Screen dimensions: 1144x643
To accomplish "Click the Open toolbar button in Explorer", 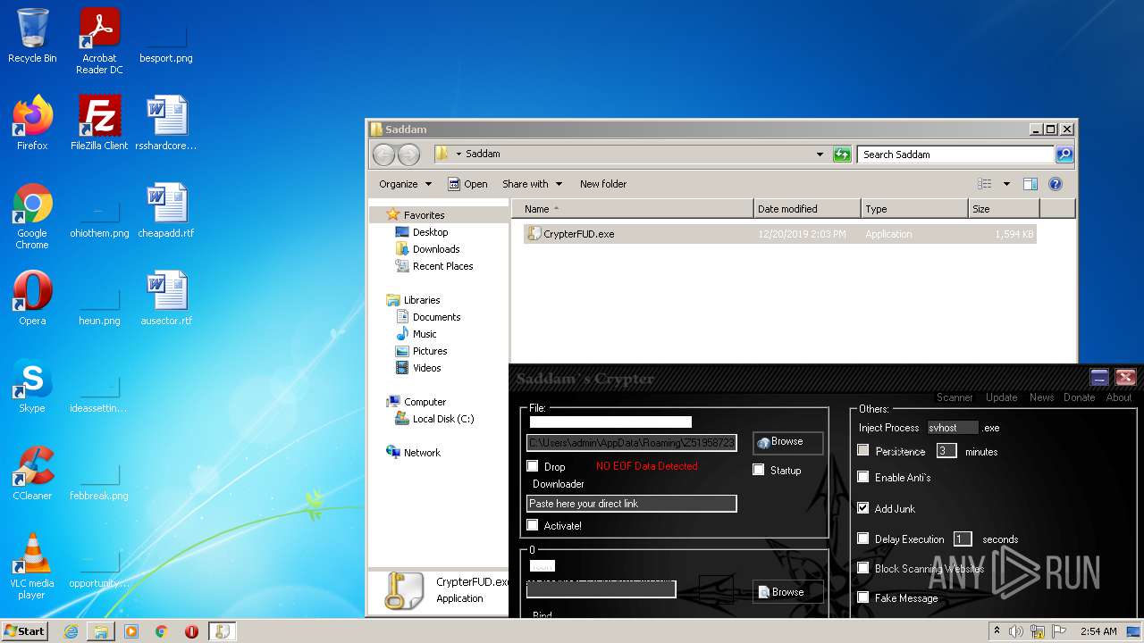I will coord(467,184).
